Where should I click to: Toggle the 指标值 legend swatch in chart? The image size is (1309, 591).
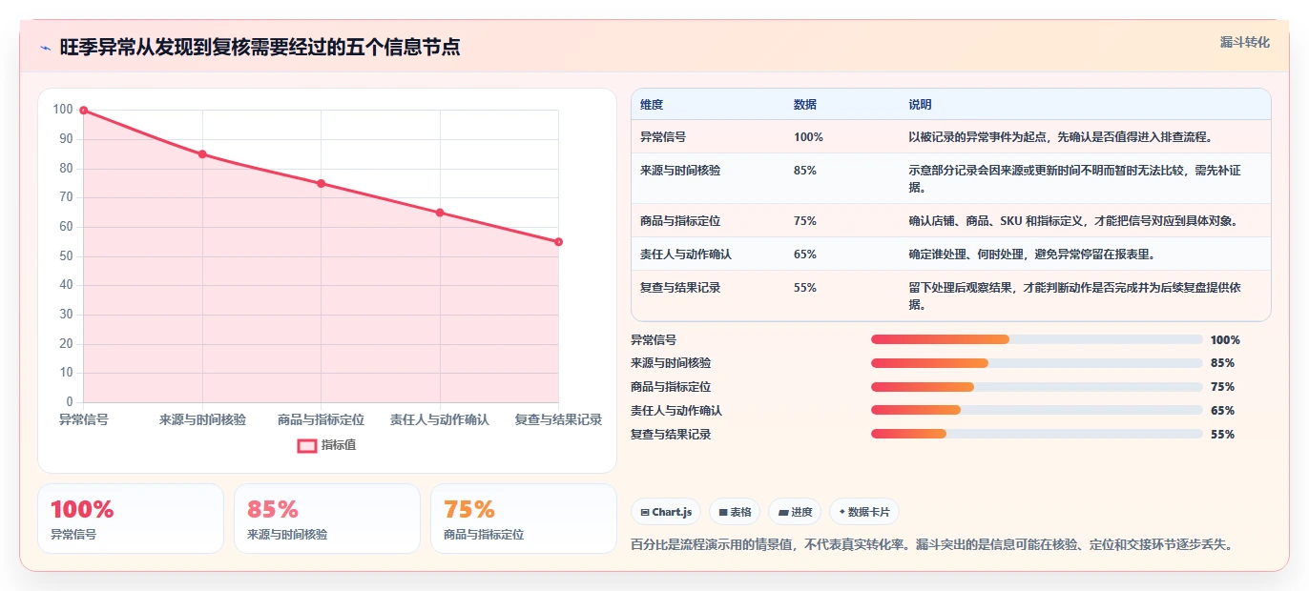click(307, 445)
